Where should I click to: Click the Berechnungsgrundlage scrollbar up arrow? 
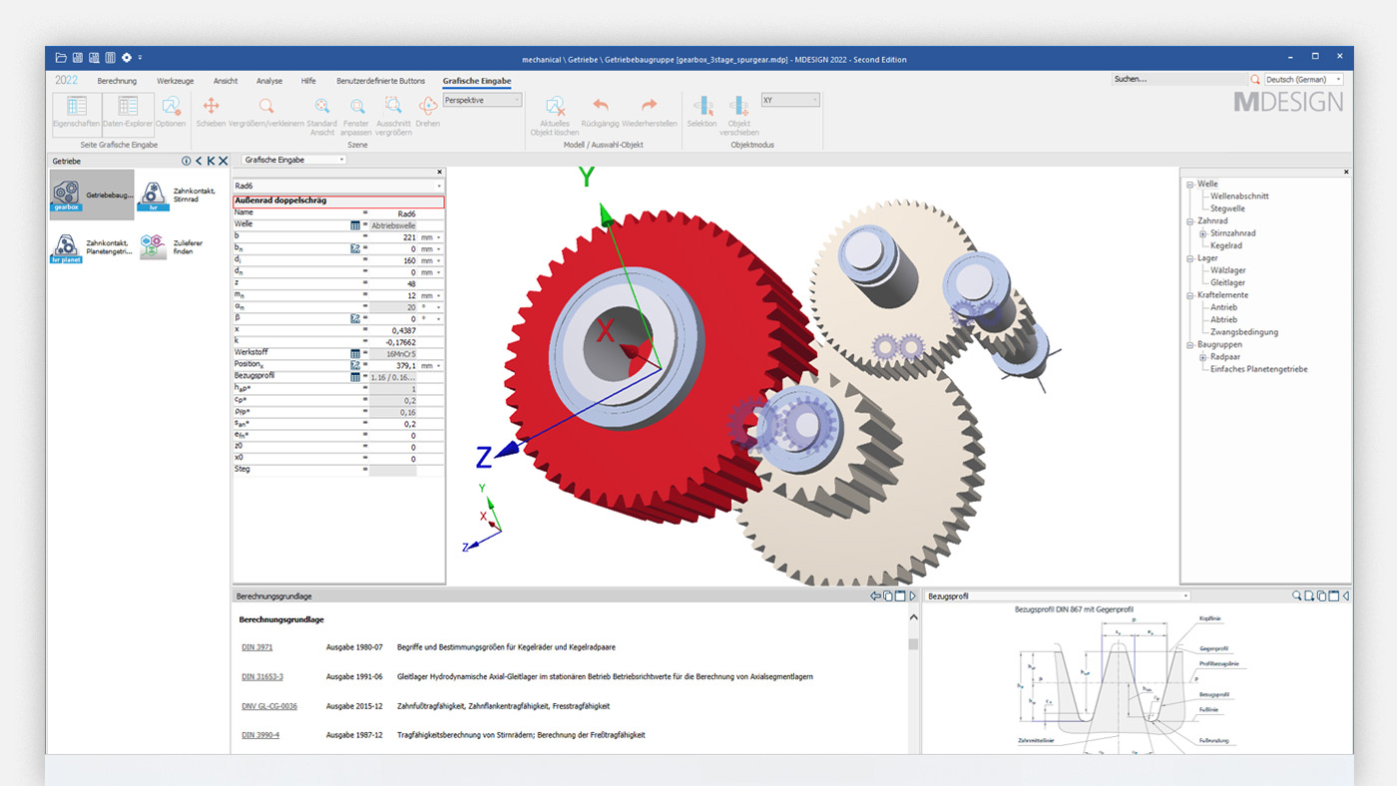(913, 618)
